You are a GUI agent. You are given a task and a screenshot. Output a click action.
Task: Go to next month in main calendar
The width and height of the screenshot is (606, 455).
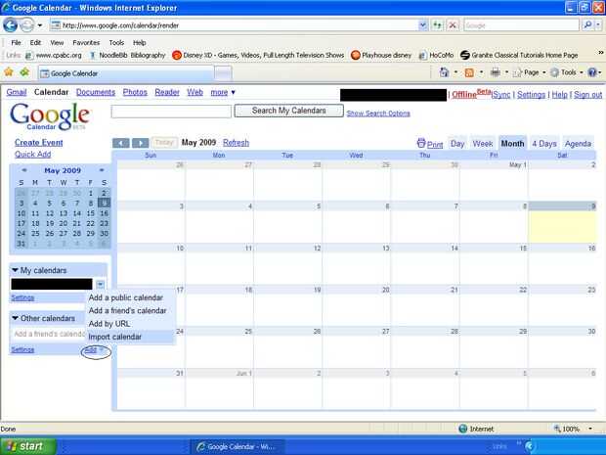[x=141, y=143]
